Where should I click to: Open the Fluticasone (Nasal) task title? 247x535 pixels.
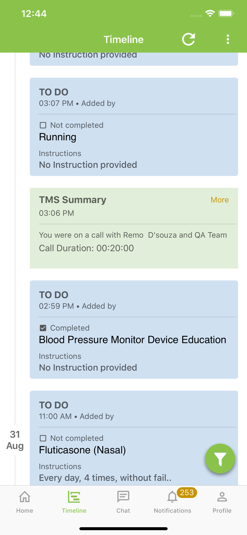coord(82,450)
